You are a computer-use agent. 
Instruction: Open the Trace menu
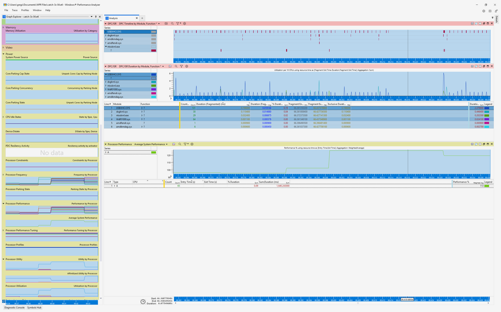click(15, 10)
